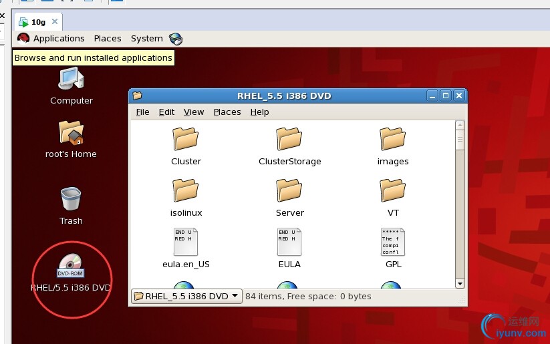550x344 pixels.
Task: Open the View menu
Action: (194, 112)
